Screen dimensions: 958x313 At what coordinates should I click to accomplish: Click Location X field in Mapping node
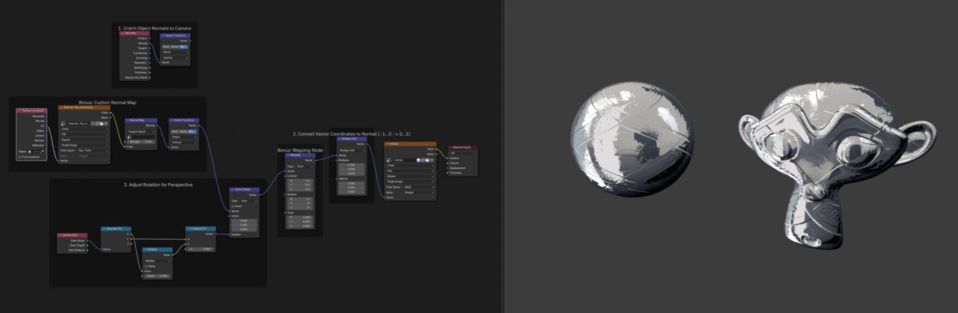(299, 180)
